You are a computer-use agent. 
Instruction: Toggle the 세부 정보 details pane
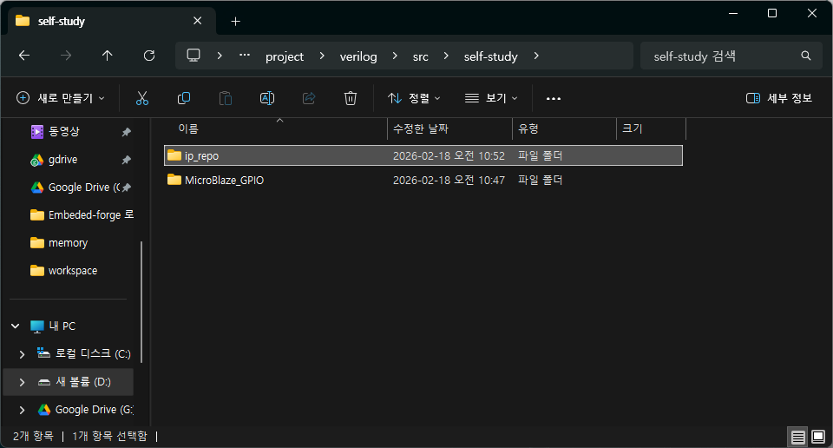coord(779,98)
